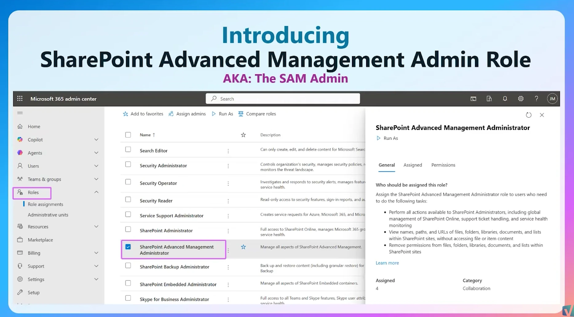This screenshot has height=317, width=574.
Task: Open the app launcher waffle icon
Action: click(20, 99)
